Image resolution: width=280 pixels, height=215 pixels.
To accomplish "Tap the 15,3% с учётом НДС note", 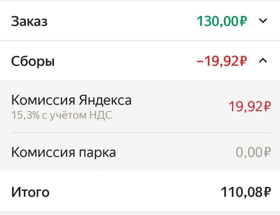I will (x=62, y=115).
